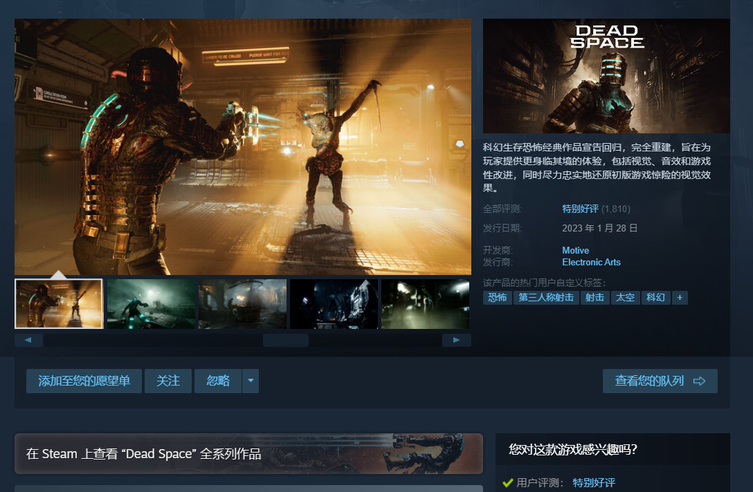Click the arrow icon inside 查看您的队列 button
The image size is (753, 492).
coord(698,380)
